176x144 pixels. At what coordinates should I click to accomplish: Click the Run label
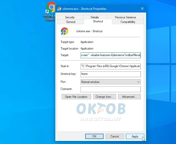pos(64,82)
